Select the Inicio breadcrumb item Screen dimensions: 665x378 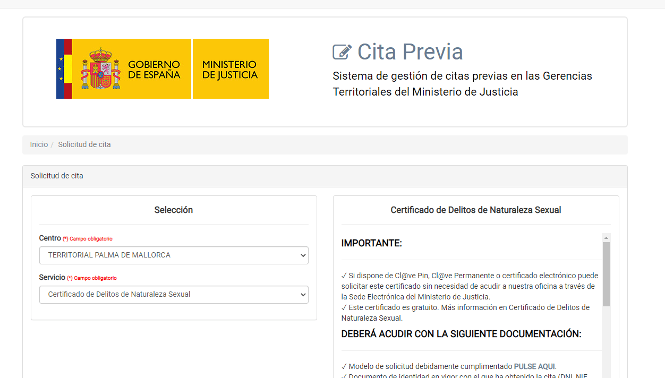pyautogui.click(x=39, y=144)
